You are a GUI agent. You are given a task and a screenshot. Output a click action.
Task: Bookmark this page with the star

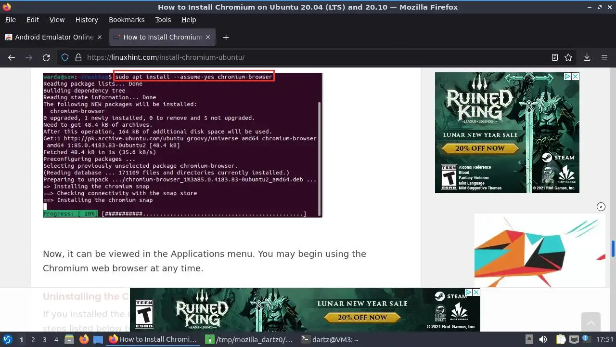[568, 57]
